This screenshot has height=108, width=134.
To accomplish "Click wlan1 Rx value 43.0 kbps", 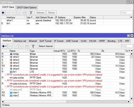I will (x=120, y=92).
